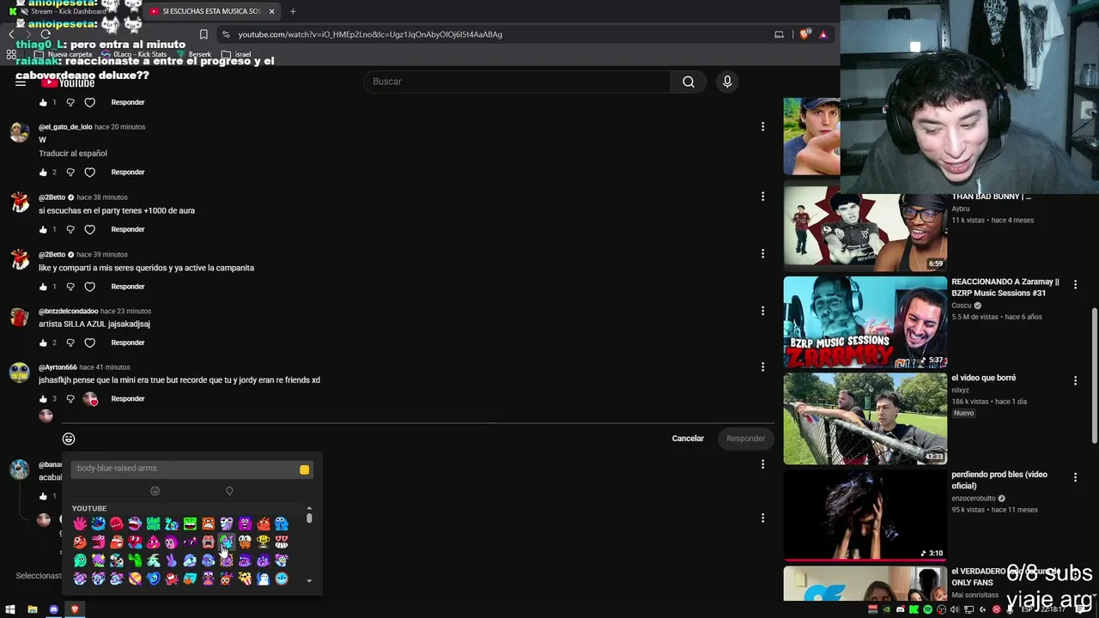Open Brave Shields icon in address bar

805,34
